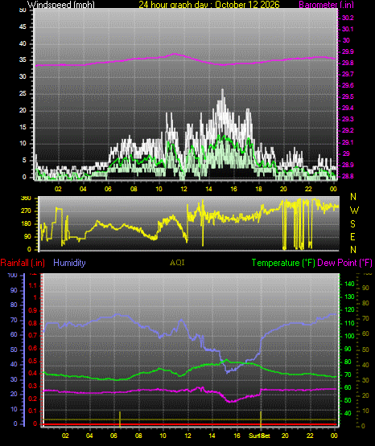The width and height of the screenshot is (375, 446).
Task: Click the 29.9 barometer axis value
Action: point(348,51)
